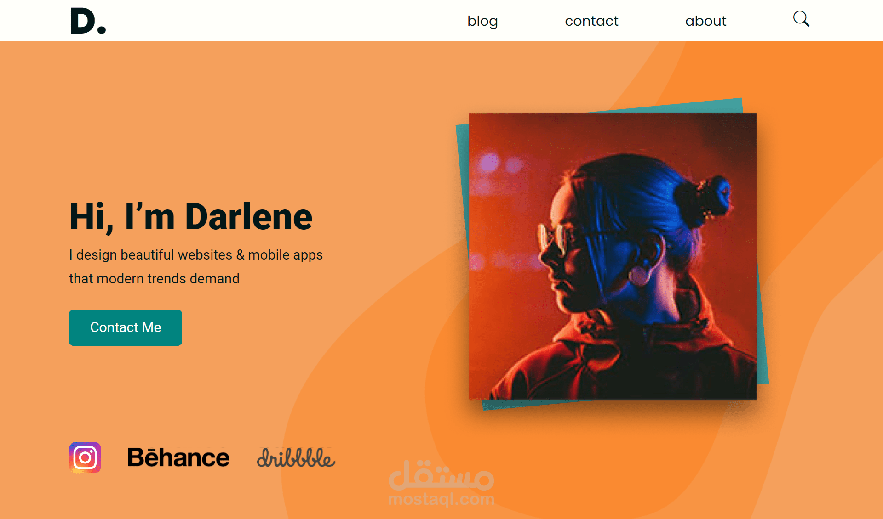Click the teal frame behind the portrait
Viewport: 883px width, 519px height.
pos(761,322)
